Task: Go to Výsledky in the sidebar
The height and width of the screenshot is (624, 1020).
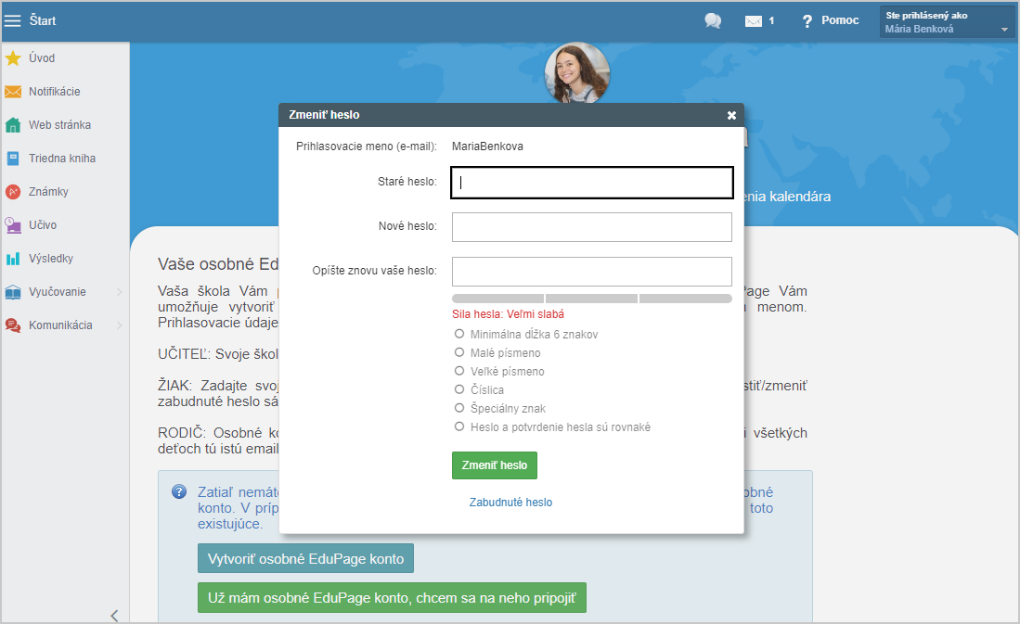Action: click(50, 259)
